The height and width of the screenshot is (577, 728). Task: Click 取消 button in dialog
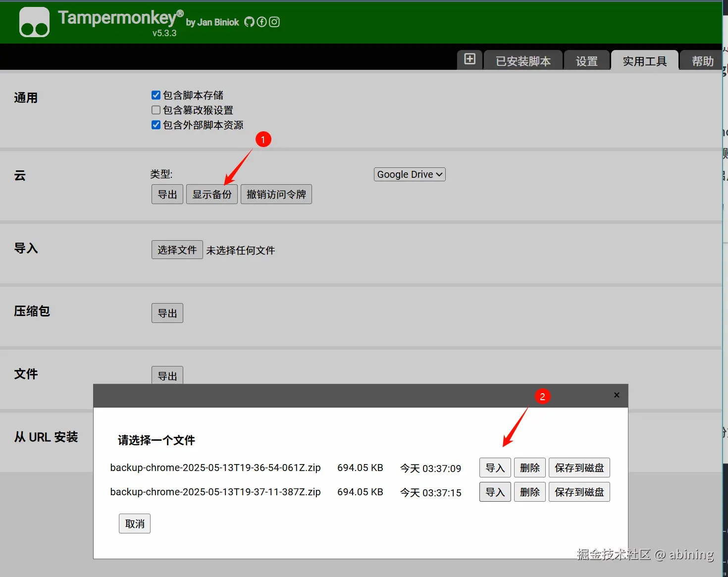[x=135, y=524]
